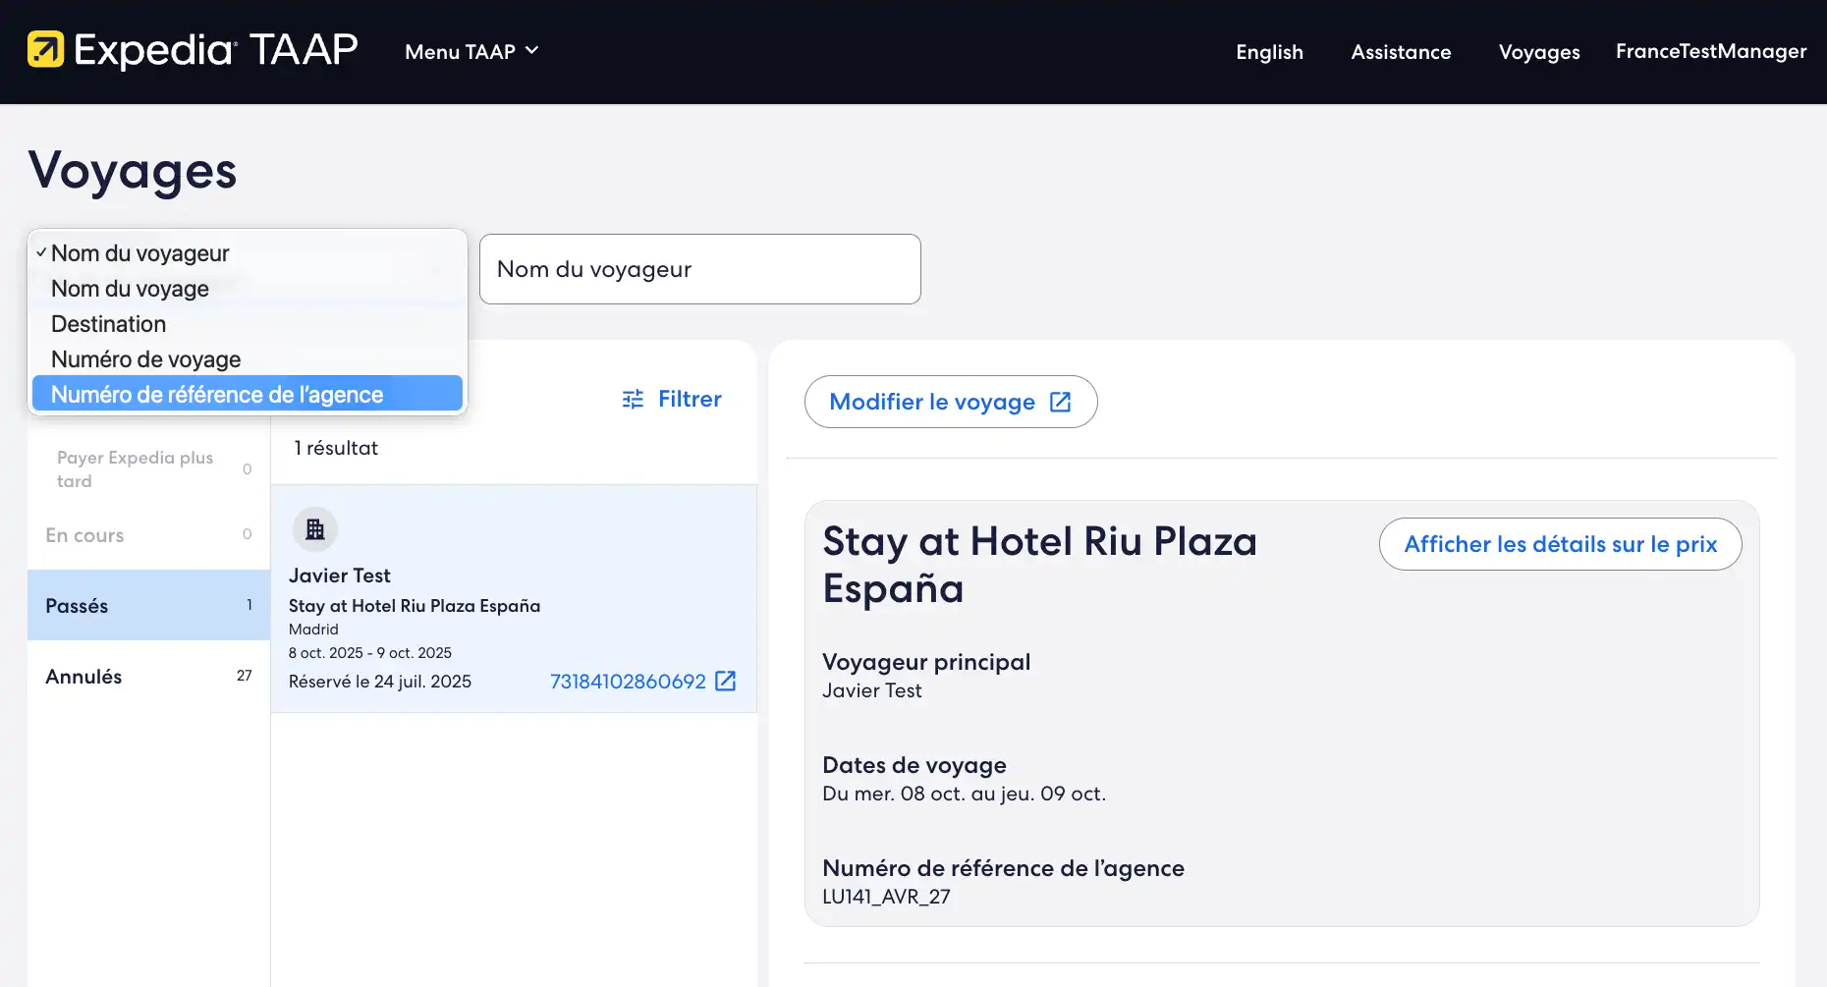Click the hotel building icon on Javier Test card
Image resolution: width=1827 pixels, height=987 pixels.
(x=315, y=529)
